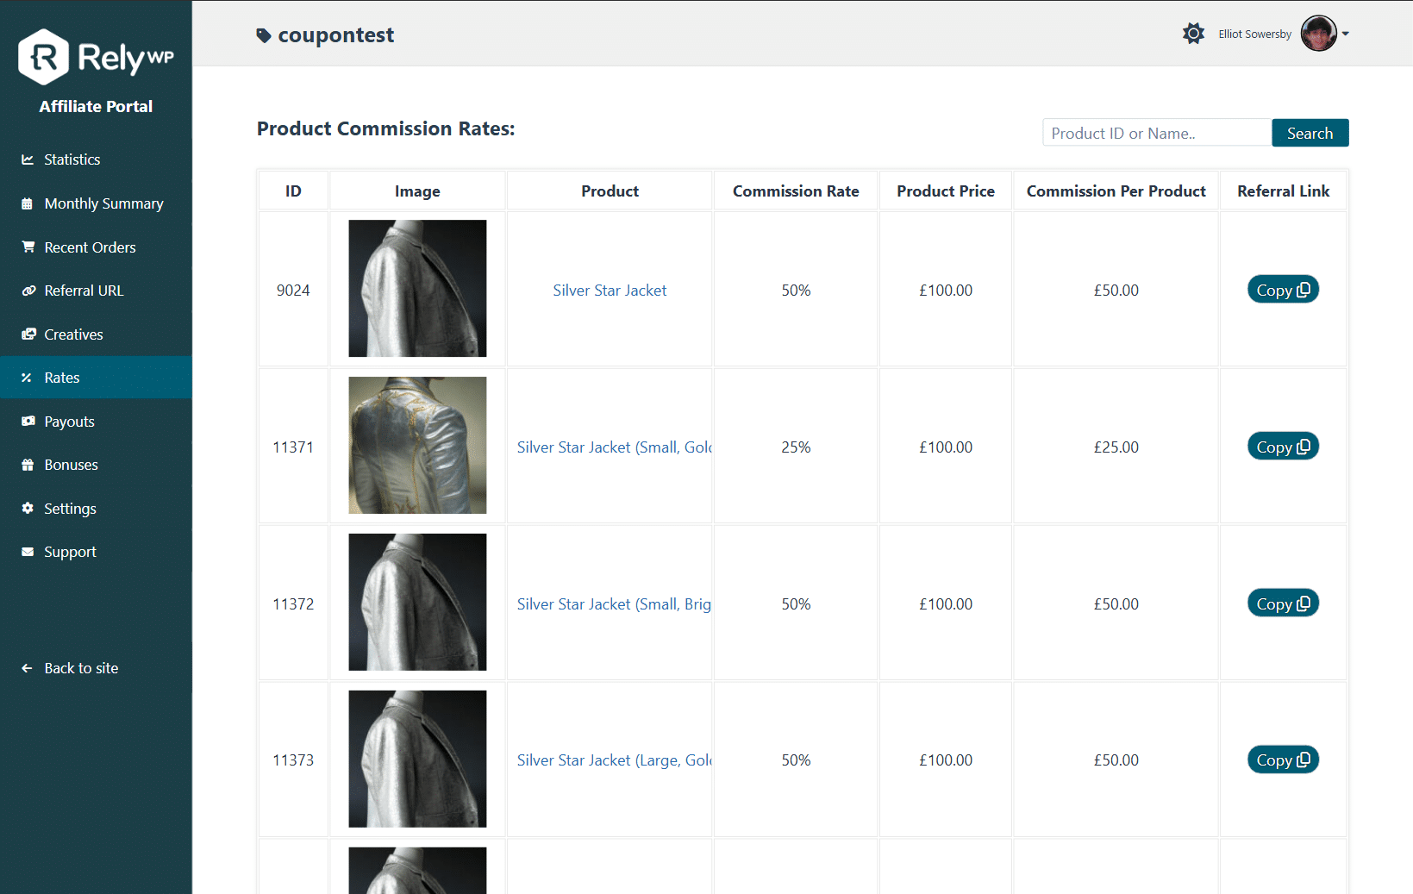
Task: Copy referral link for product 11373
Action: [1283, 760]
